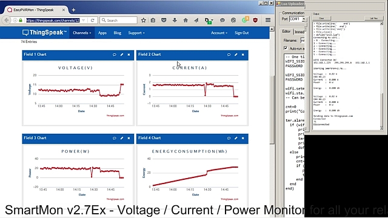Click the browser back arrow button
The width and height of the screenshot is (388, 218).
click(7, 20)
